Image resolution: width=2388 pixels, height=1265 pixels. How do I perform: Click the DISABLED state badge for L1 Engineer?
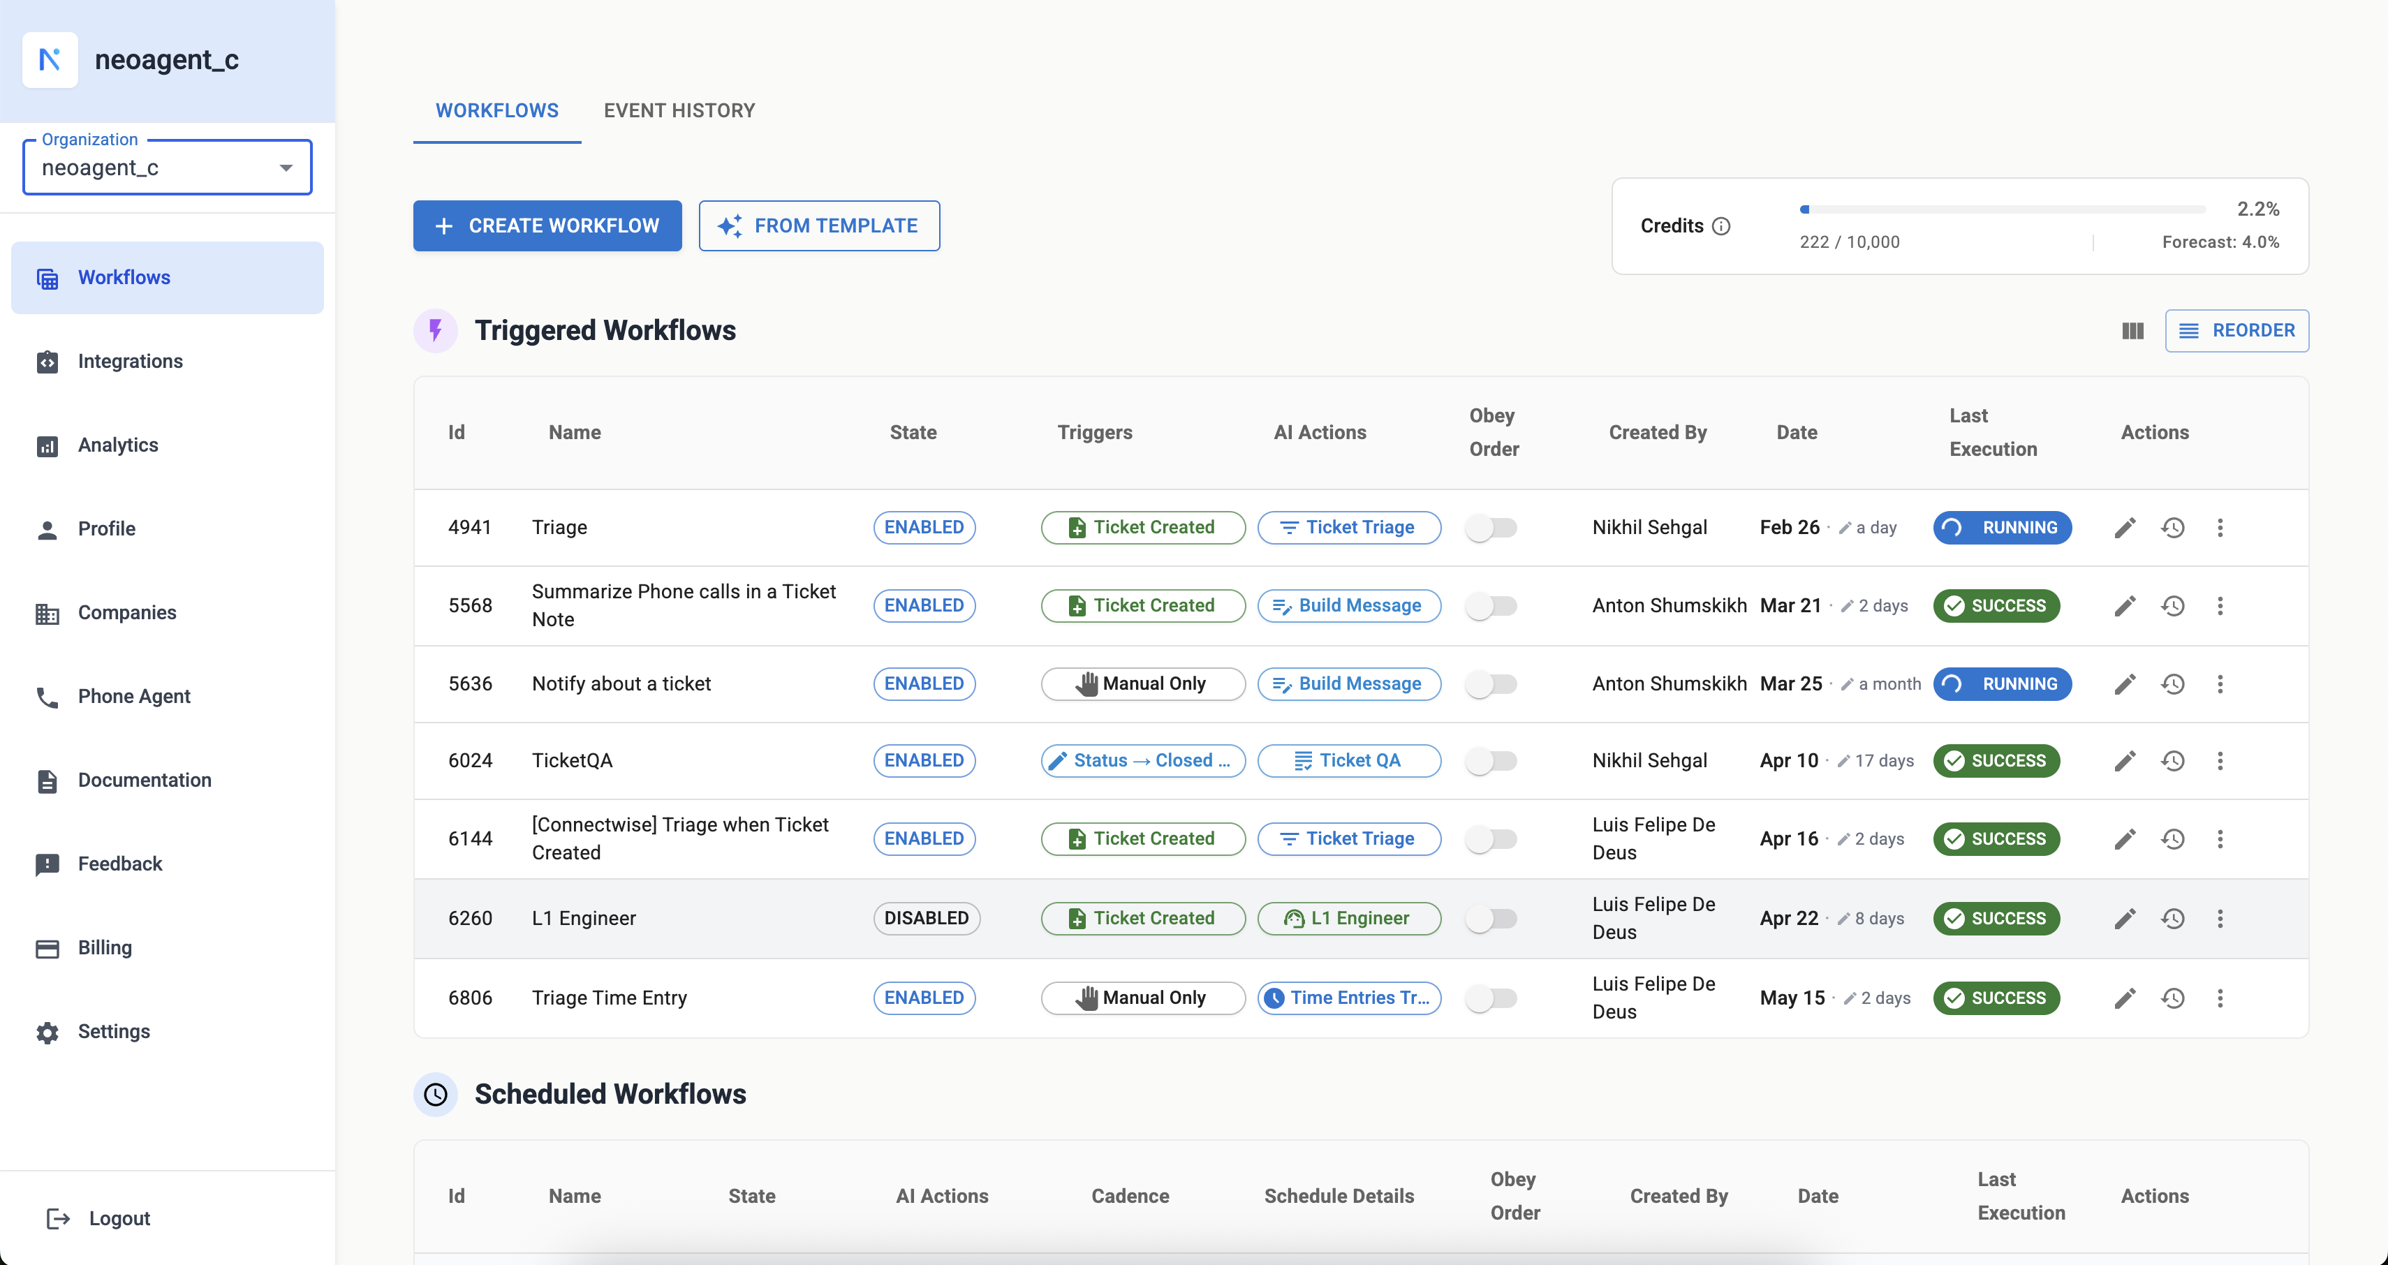click(926, 919)
